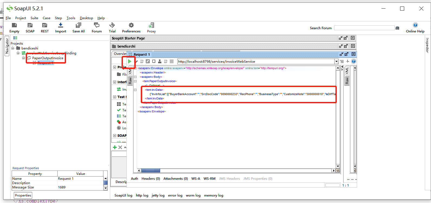This screenshot has width=431, height=203.
Task: Open the File menu
Action: point(8,18)
